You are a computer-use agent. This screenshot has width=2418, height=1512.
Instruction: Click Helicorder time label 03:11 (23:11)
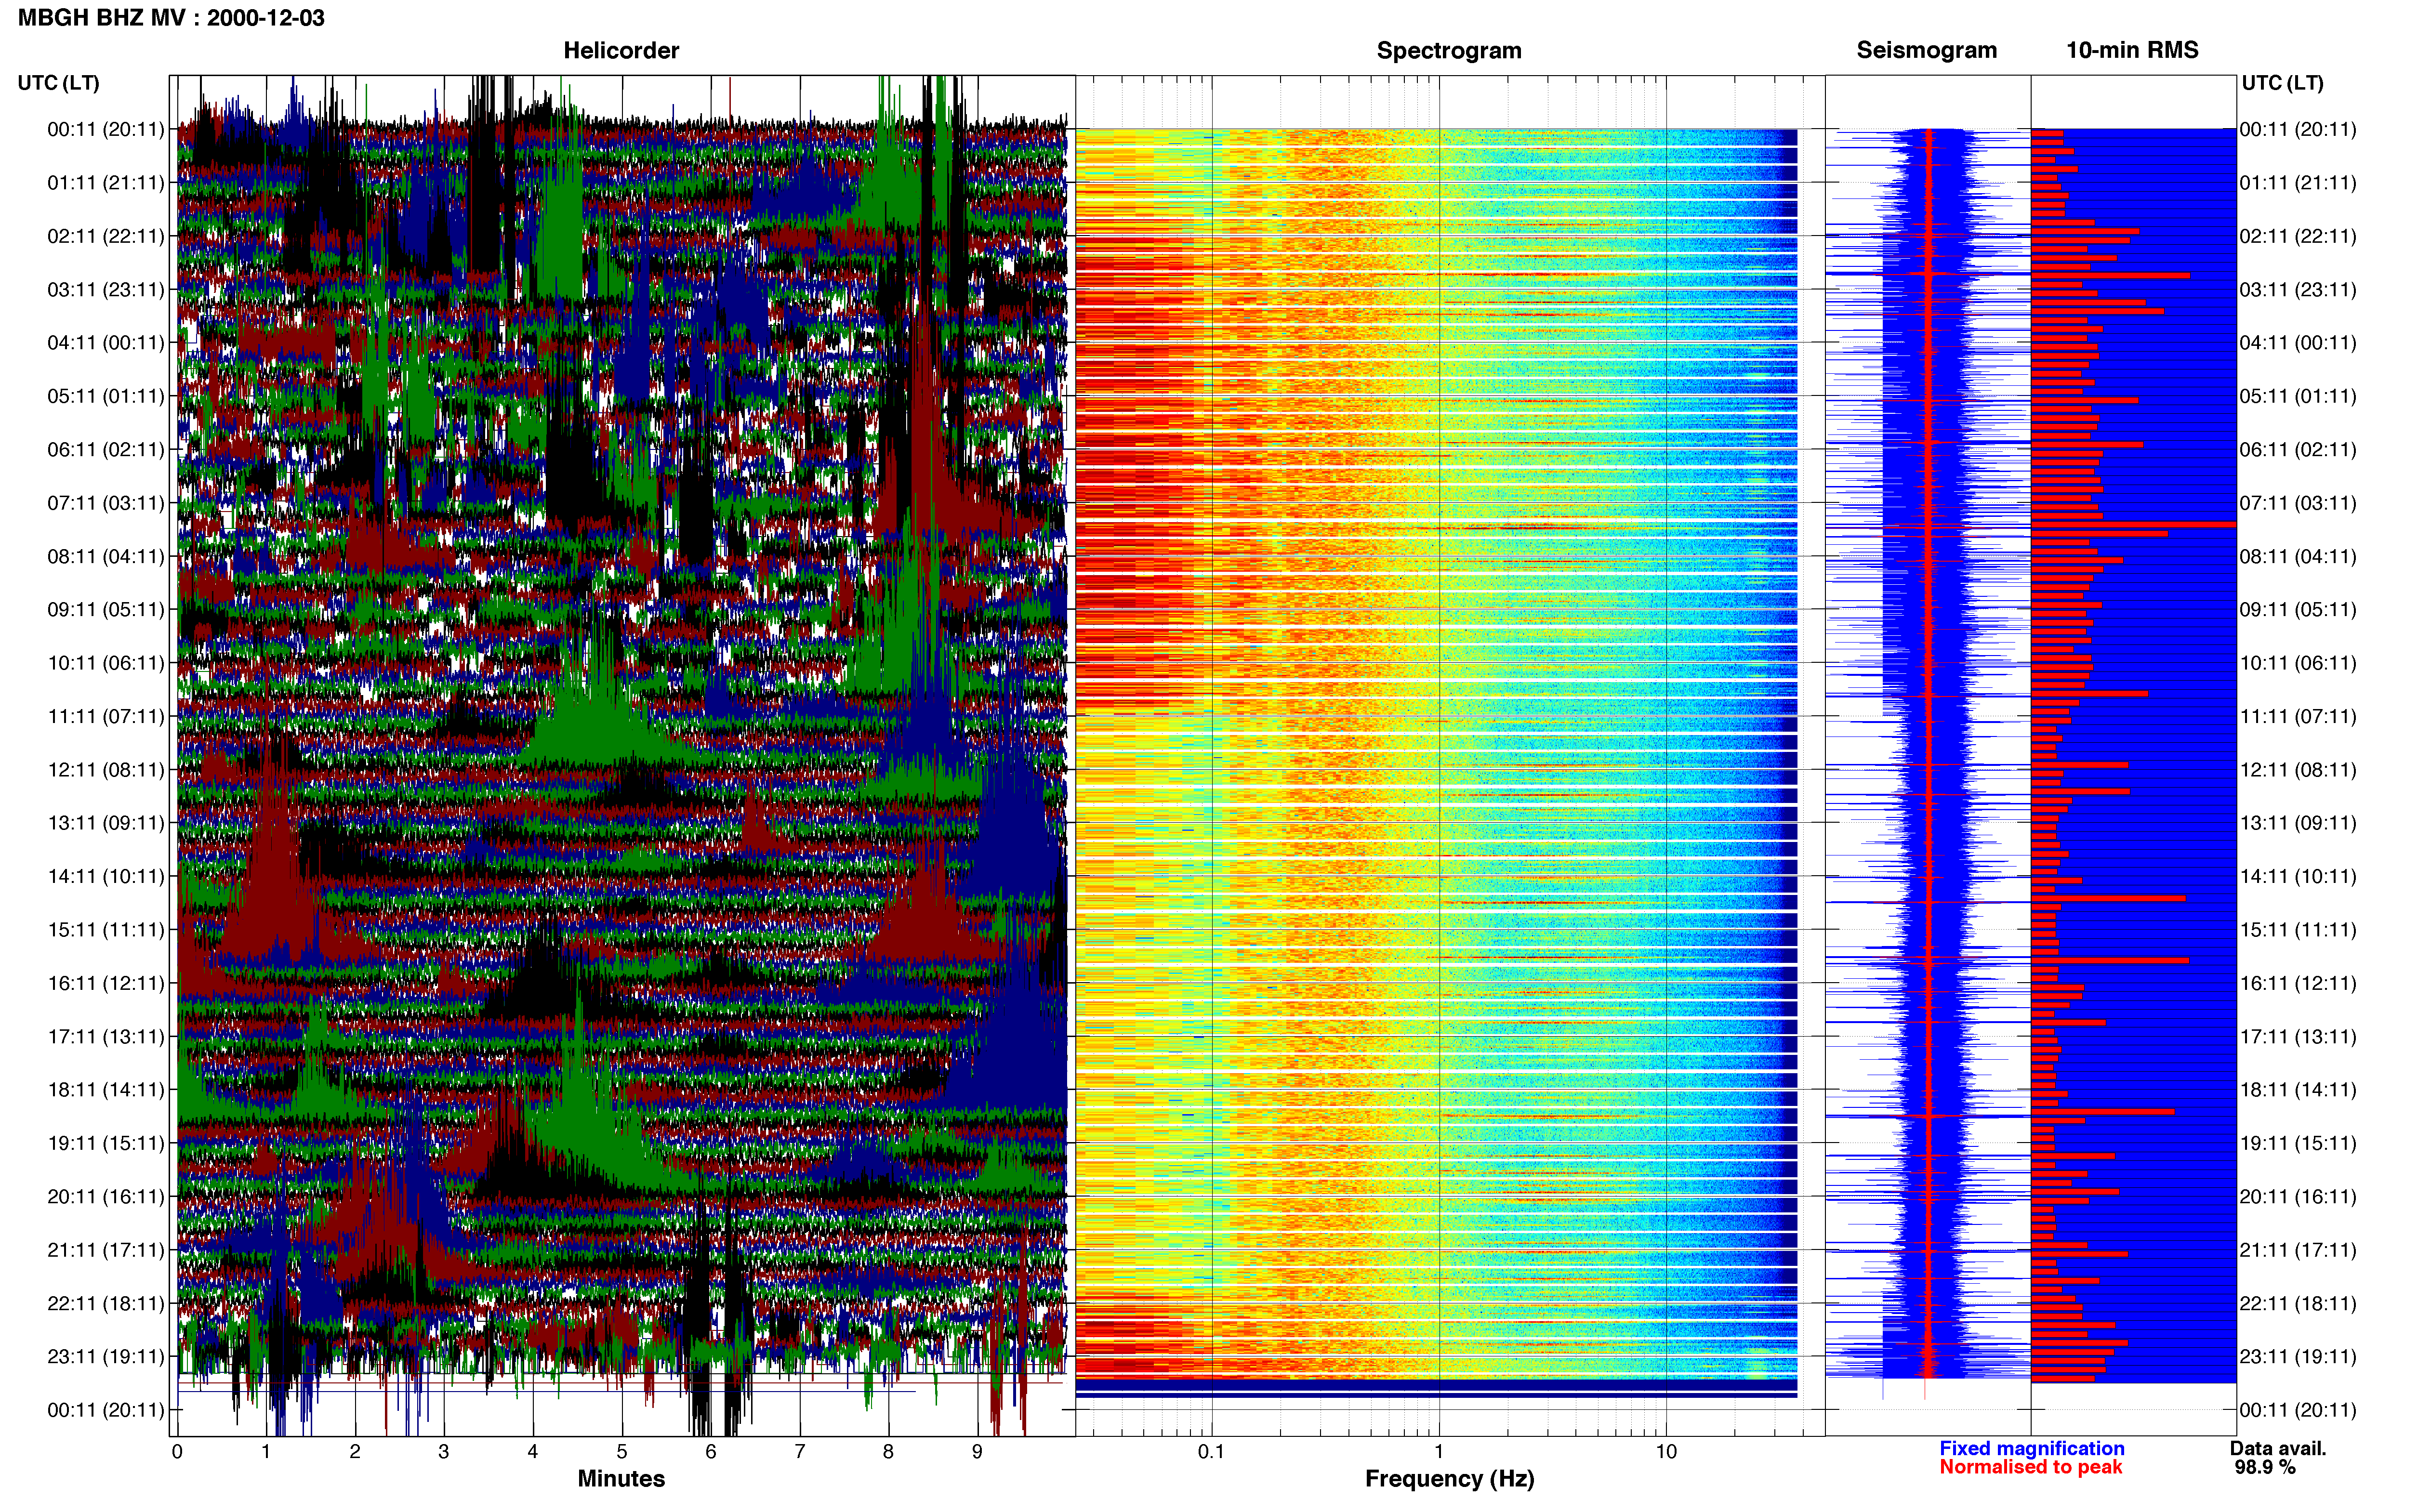(106, 290)
